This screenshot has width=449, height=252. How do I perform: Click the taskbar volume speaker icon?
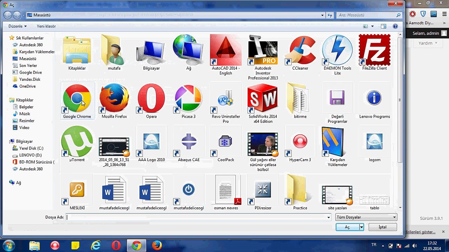click(x=415, y=245)
